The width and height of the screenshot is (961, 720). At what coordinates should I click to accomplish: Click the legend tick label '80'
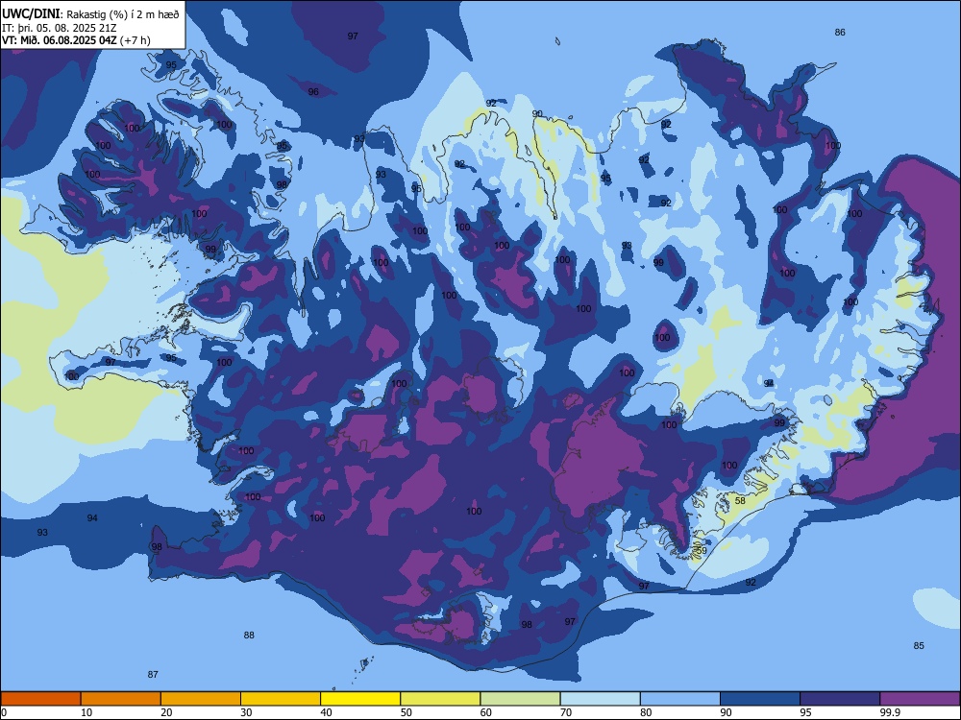pos(646,712)
